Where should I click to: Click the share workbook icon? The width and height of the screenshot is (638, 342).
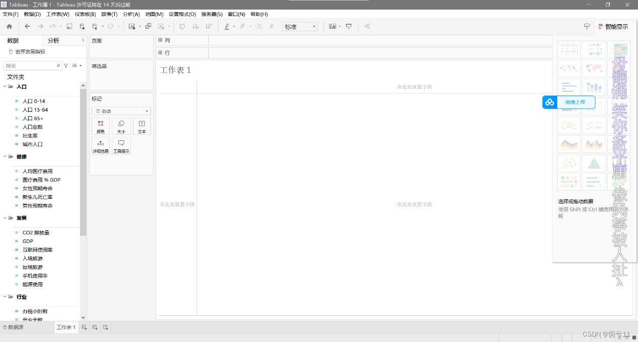point(367,27)
